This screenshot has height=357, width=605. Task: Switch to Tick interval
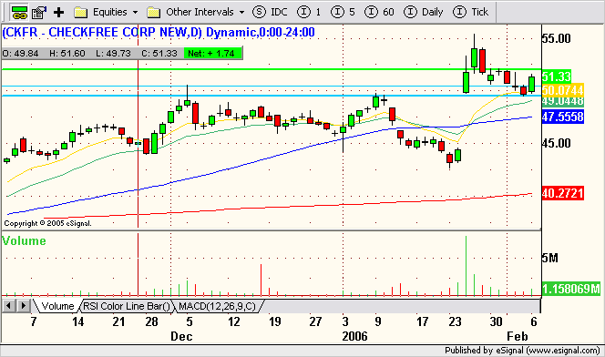(471, 13)
